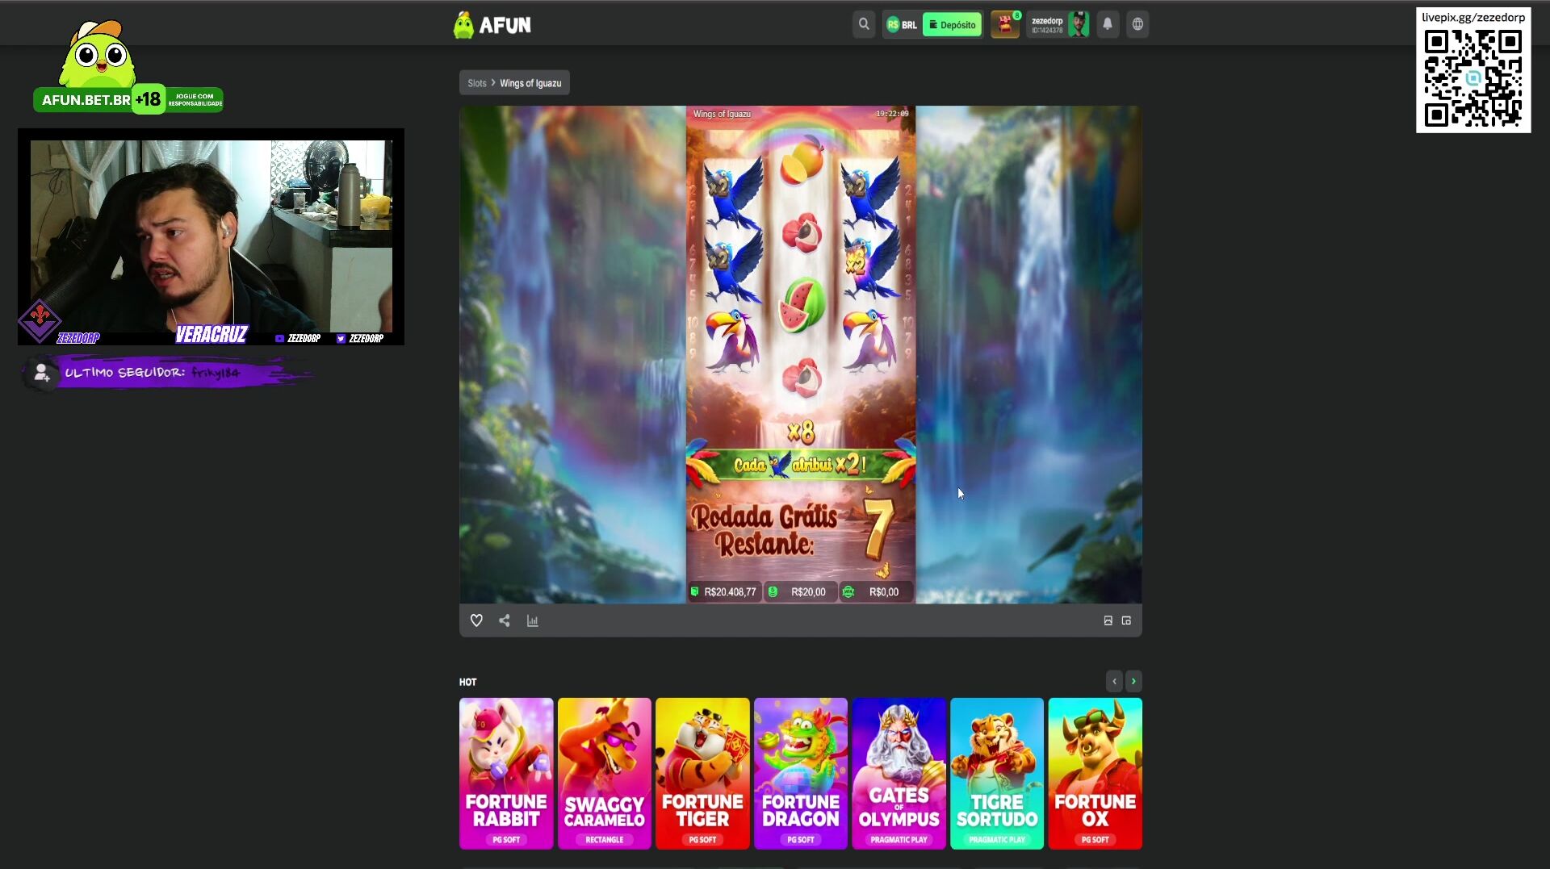Go to Slots in the breadcrumb

(477, 83)
